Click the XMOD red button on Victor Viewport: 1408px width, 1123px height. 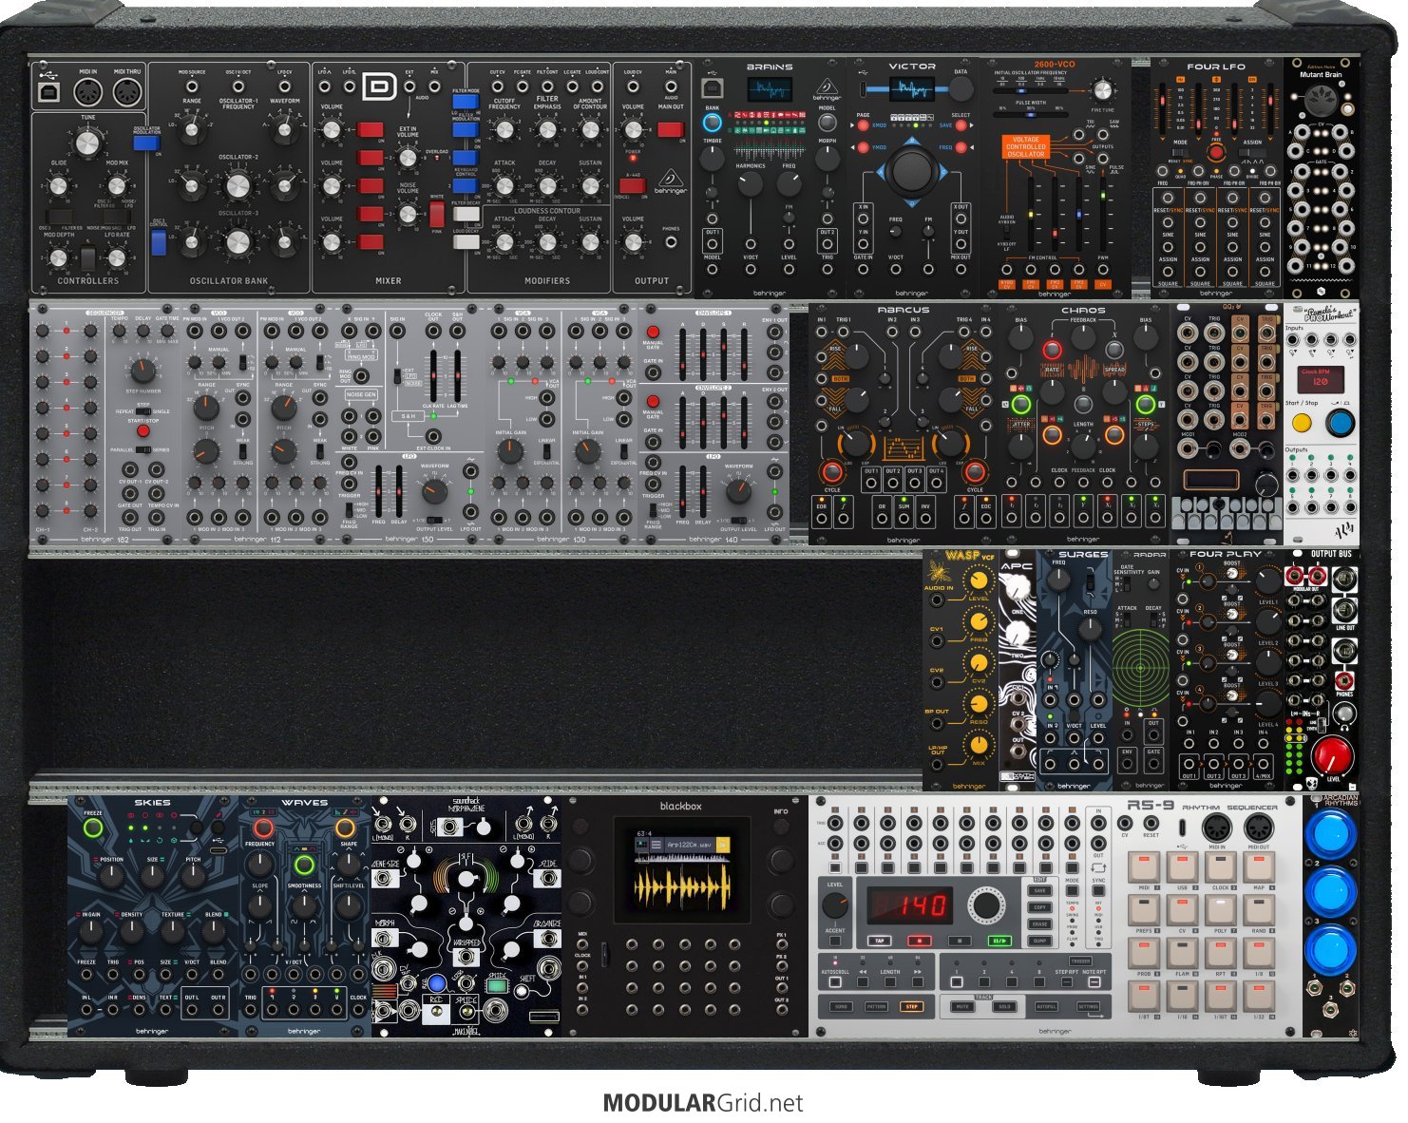863,124
